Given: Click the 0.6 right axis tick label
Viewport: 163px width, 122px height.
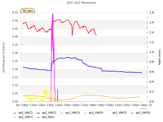Looking at the screenshot, I should 152,72.
